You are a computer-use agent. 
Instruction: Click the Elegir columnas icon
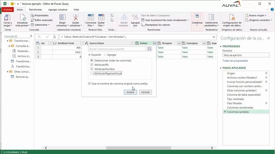62,18
